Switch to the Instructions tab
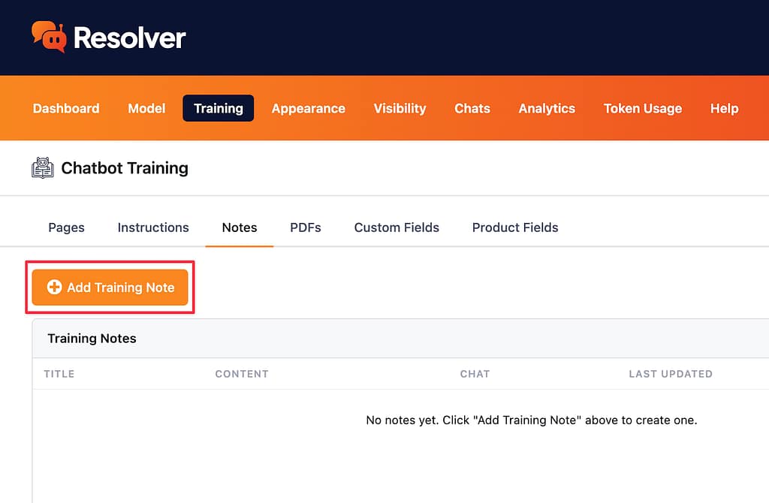The width and height of the screenshot is (769, 503). pos(153,227)
